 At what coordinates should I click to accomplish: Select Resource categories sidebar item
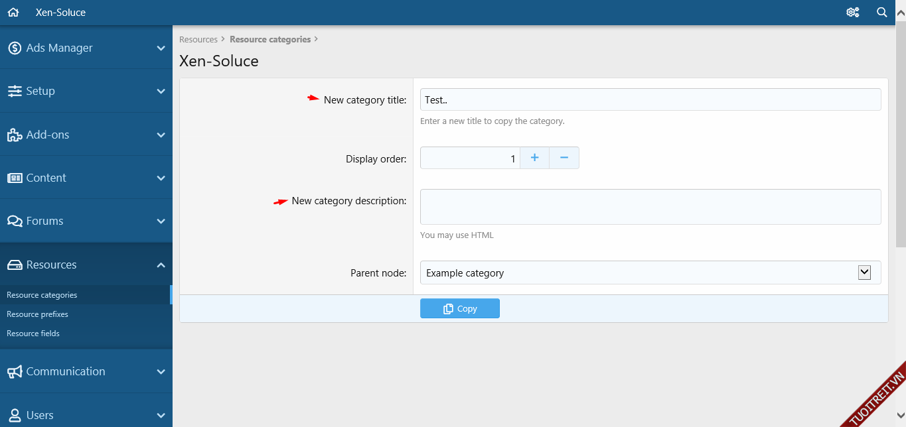pyautogui.click(x=42, y=295)
